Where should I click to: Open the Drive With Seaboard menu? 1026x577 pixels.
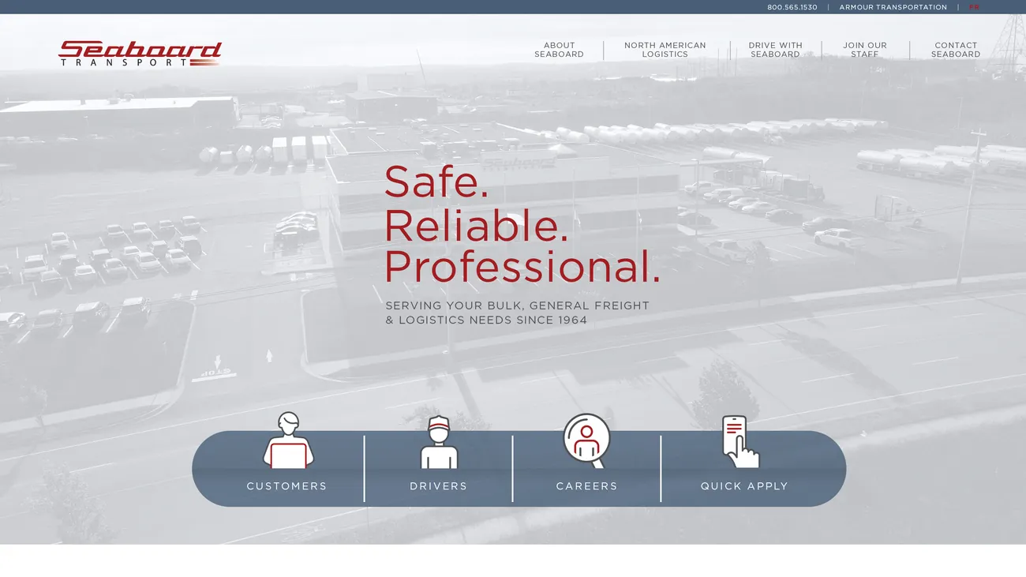pos(775,50)
